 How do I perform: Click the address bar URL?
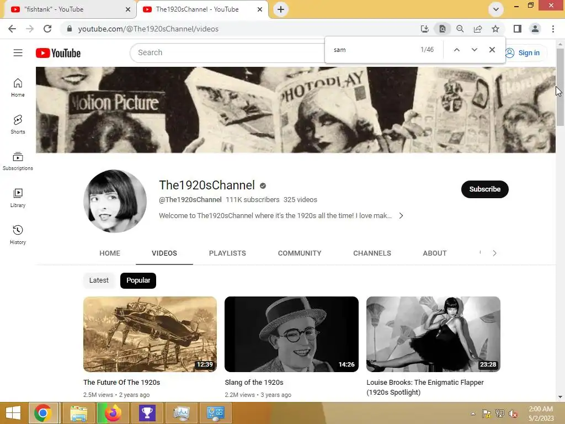click(x=148, y=29)
